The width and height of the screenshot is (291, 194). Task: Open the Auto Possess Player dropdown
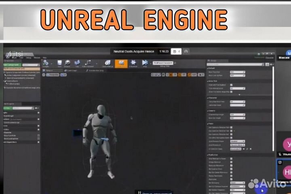click(x=238, y=141)
